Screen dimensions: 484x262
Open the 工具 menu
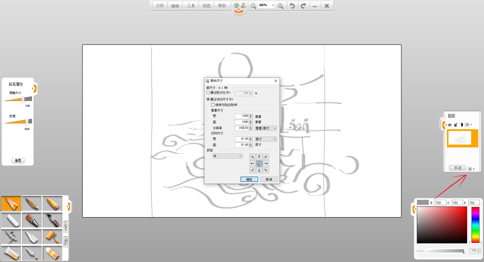pyautogui.click(x=191, y=6)
